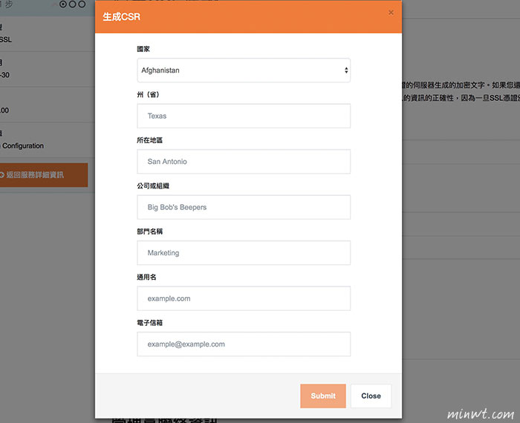Click the third step indicator circle
The width and height of the screenshot is (520, 423).
(x=82, y=4)
